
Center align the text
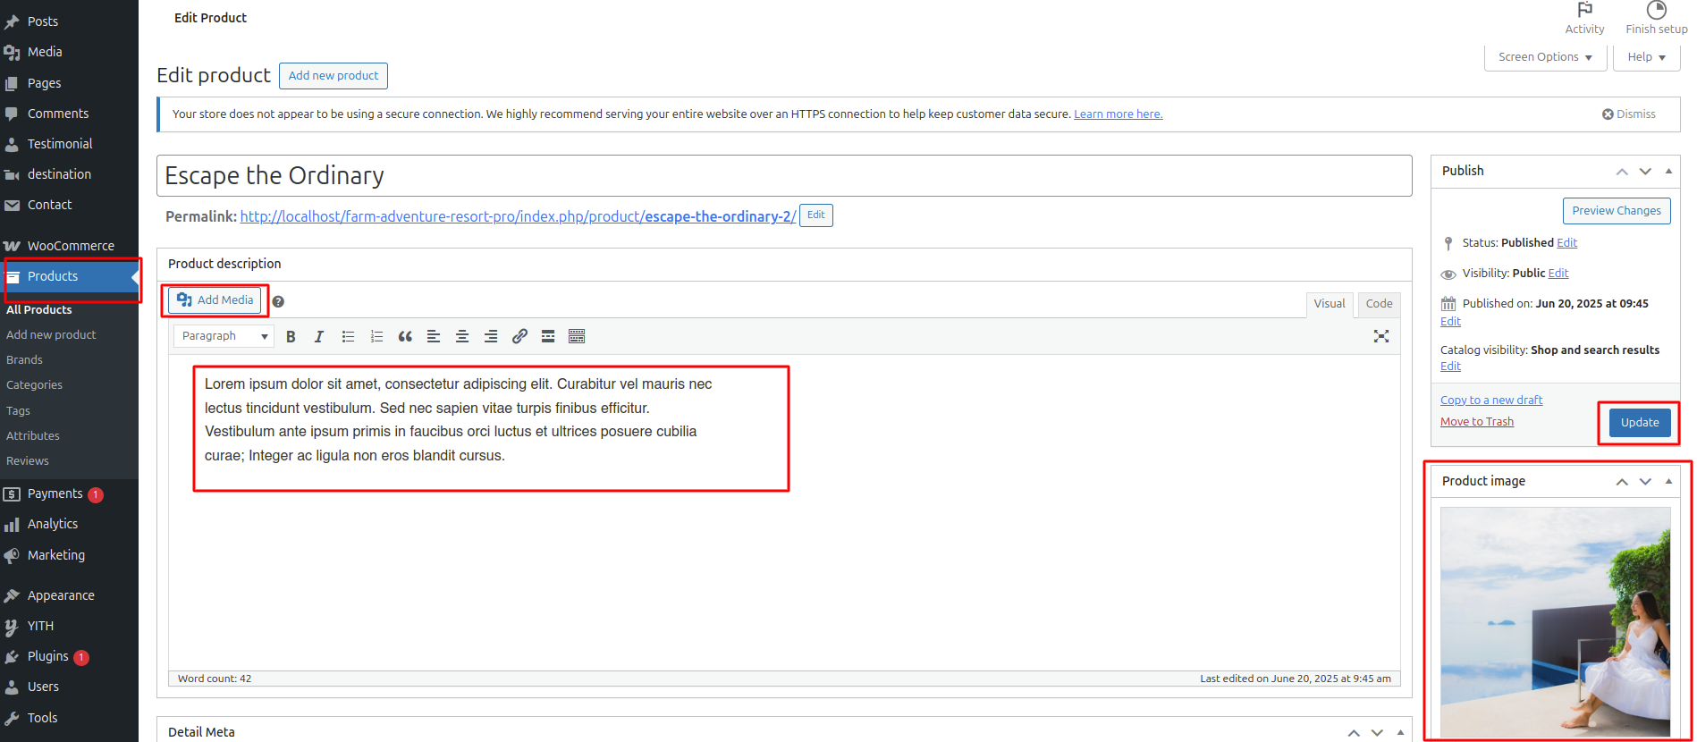click(x=462, y=337)
